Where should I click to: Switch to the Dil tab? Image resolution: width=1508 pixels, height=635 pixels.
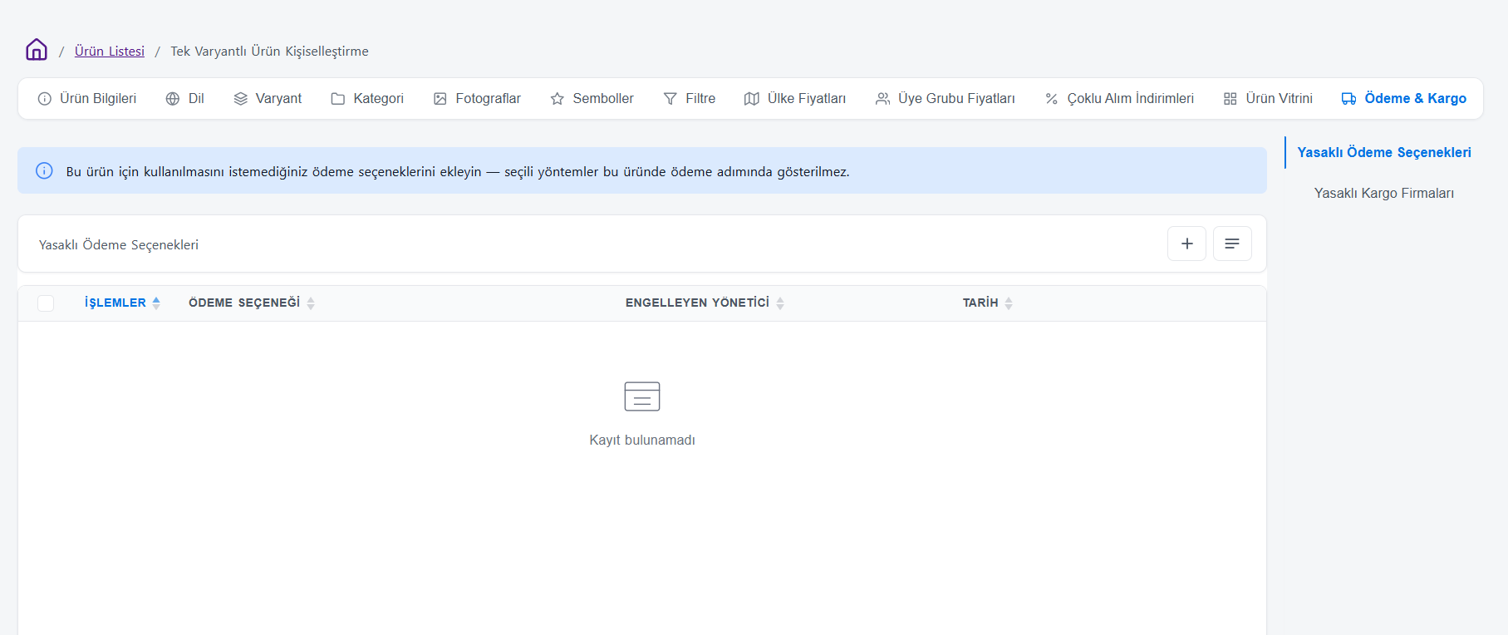184,98
